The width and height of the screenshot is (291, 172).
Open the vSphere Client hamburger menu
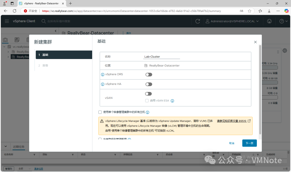click(x=7, y=21)
